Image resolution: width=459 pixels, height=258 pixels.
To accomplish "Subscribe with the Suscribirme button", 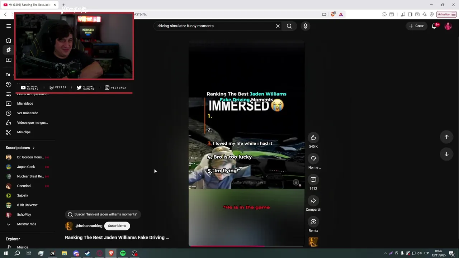I will pos(117,226).
